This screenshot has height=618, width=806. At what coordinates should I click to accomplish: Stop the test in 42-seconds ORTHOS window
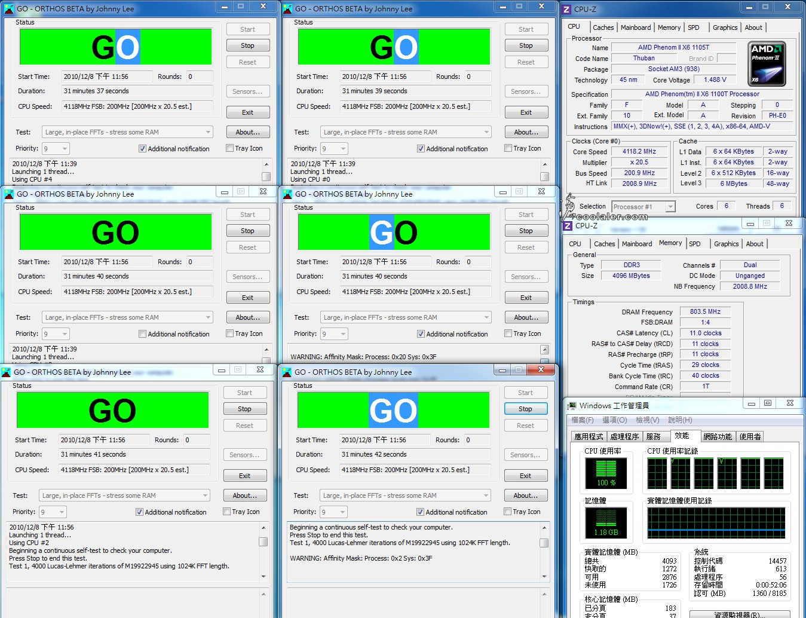tap(526, 409)
